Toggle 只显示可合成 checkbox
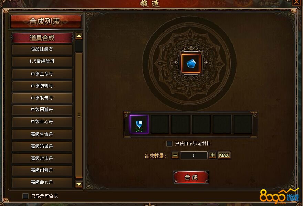The width and height of the screenshot is (303, 206). click(25, 196)
